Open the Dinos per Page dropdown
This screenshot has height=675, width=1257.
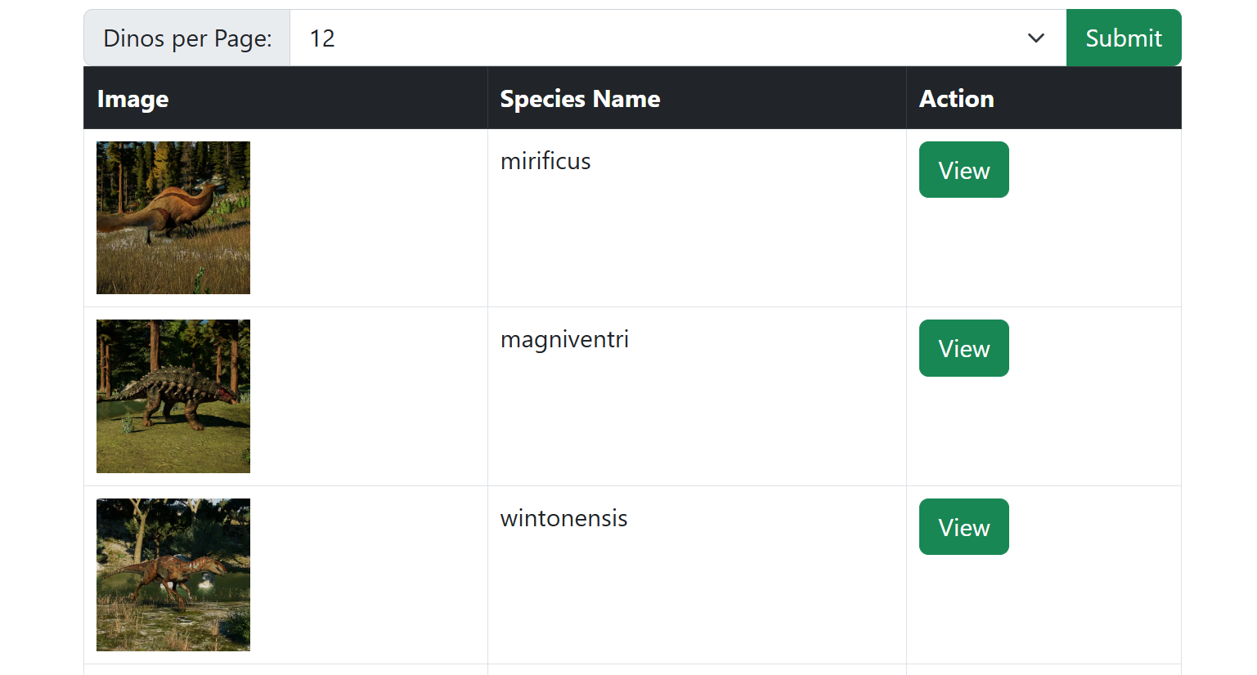click(x=677, y=38)
